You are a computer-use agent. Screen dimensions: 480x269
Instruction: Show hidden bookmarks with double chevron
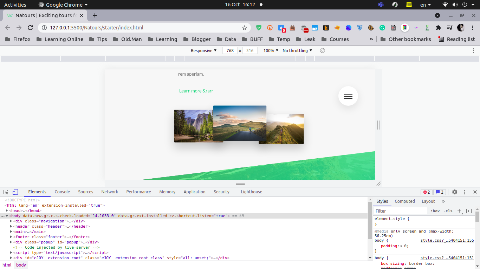371,39
